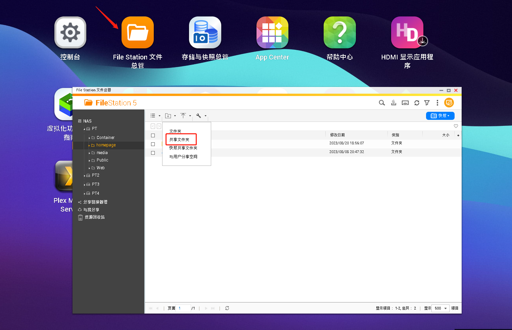Select the Public folder in the tree
This screenshot has width=512, height=330.
[x=102, y=160]
